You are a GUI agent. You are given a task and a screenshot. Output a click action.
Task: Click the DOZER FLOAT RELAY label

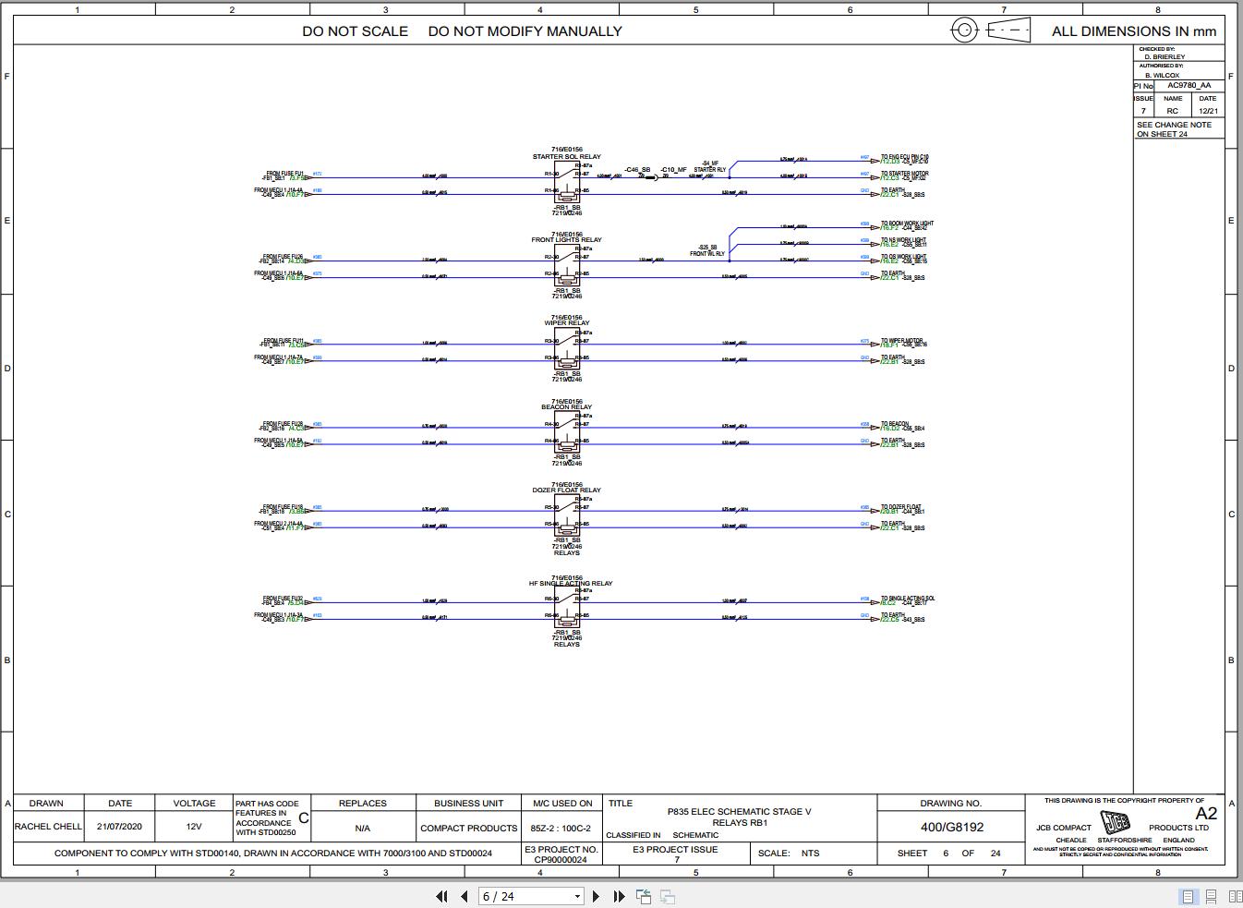point(566,490)
